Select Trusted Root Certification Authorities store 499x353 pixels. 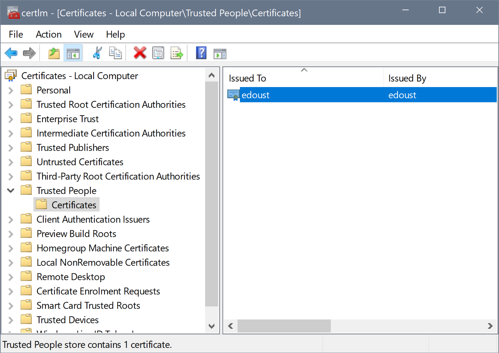111,105
